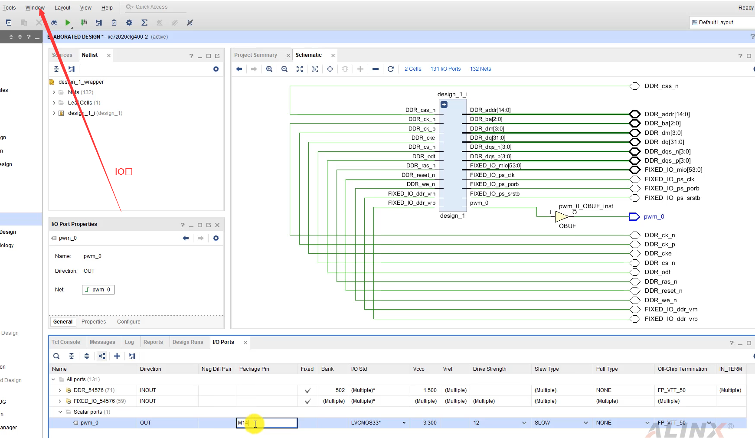
Task: Open Drive Strength dropdown for pwm_0
Action: (524, 423)
